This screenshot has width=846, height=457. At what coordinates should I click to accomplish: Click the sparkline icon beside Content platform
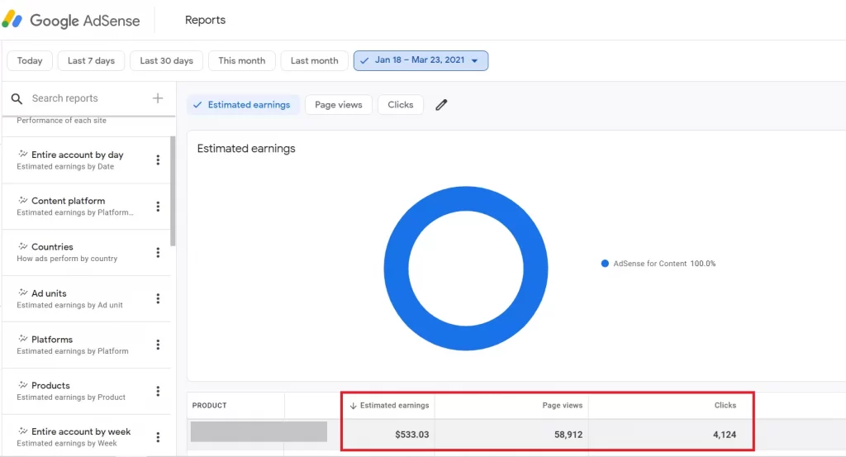click(22, 200)
